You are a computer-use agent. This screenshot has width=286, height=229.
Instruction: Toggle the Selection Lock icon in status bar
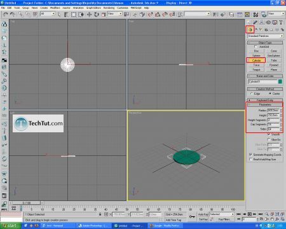[x=100, y=214]
